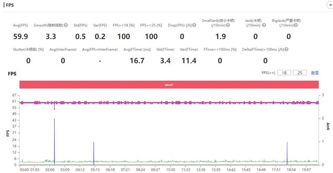The height and width of the screenshot is (173, 333).
Task: Open help icon next to Drop(FPS)
Action: click(194, 25)
